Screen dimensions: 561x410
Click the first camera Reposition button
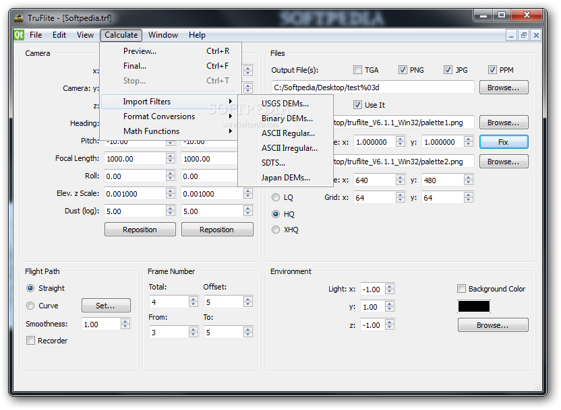click(140, 230)
